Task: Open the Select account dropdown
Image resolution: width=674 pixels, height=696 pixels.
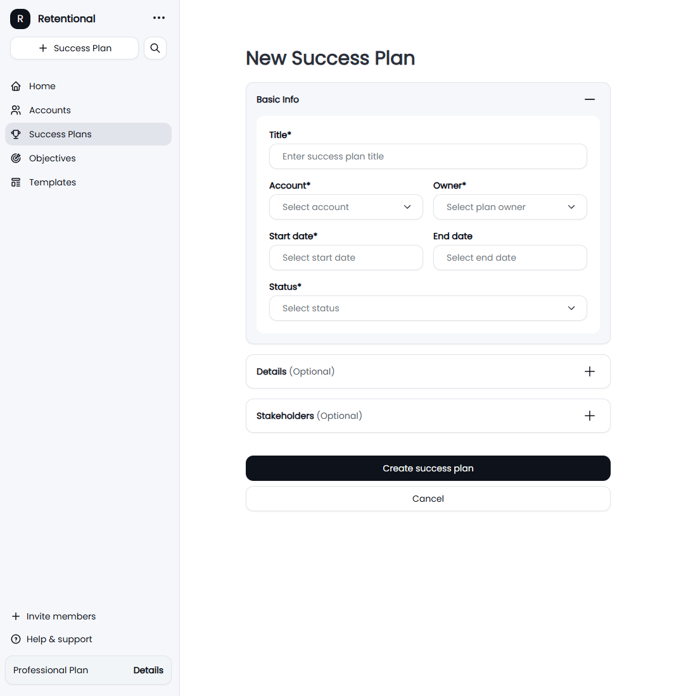Action: (x=346, y=207)
